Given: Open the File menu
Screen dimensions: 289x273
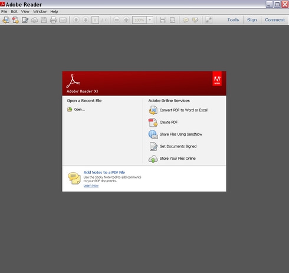Looking at the screenshot, I should (4, 11).
